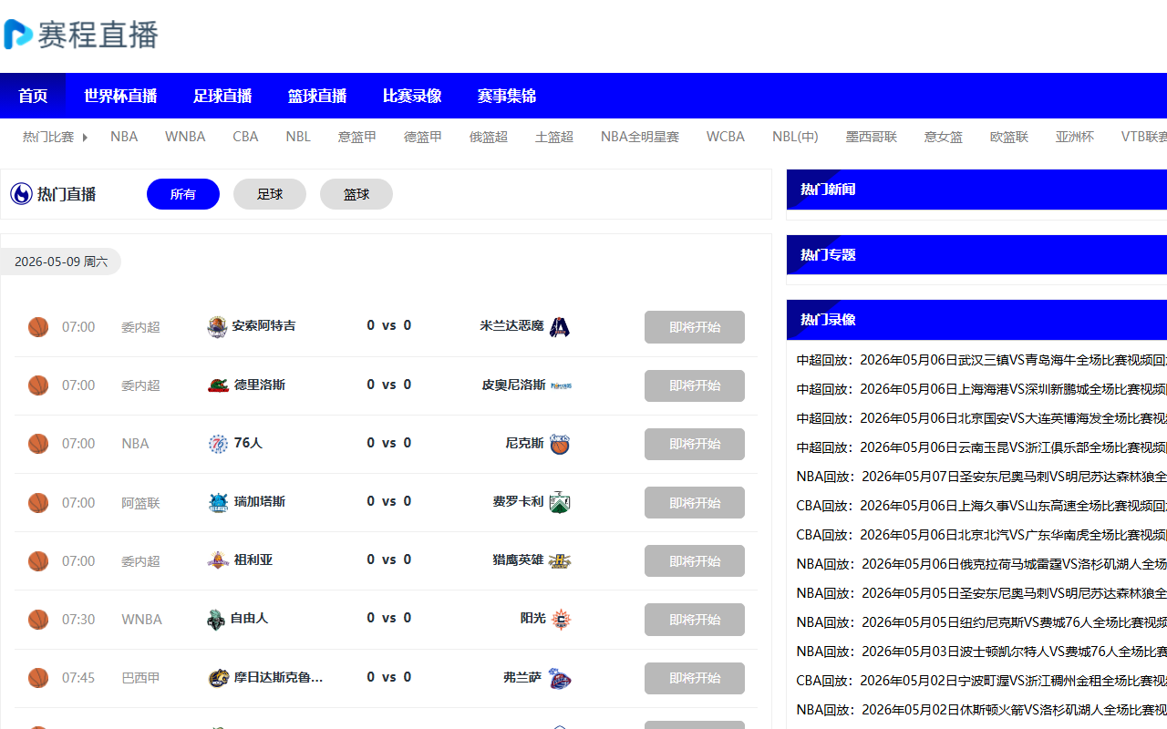Click basketball icon in 安索阿特吉 row

tap(38, 327)
